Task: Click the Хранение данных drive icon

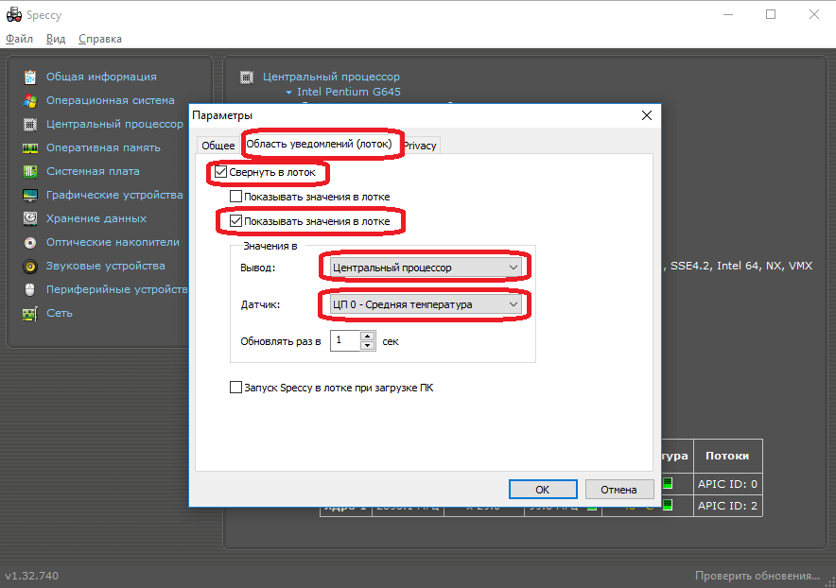Action: tap(29, 218)
